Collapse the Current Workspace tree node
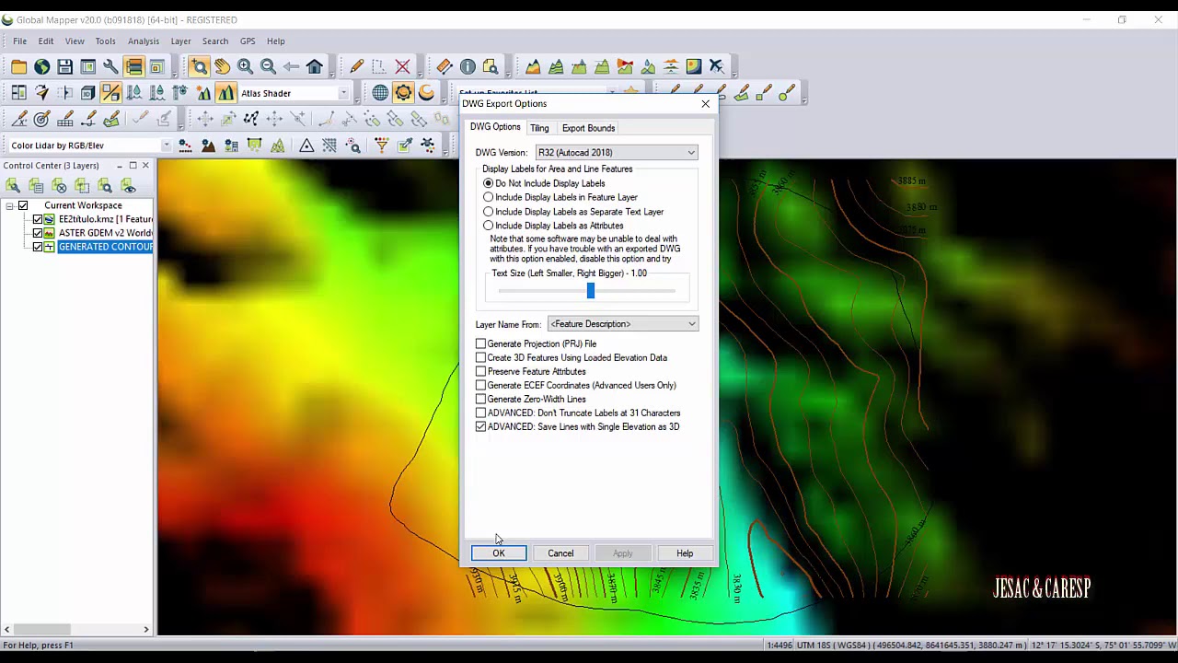Screen dimensions: 1178x663 pyautogui.click(x=10, y=206)
